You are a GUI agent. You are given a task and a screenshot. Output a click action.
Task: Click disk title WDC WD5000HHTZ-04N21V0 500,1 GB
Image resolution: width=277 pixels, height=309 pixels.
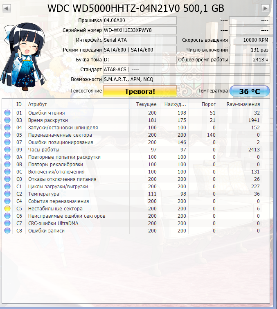136,8
